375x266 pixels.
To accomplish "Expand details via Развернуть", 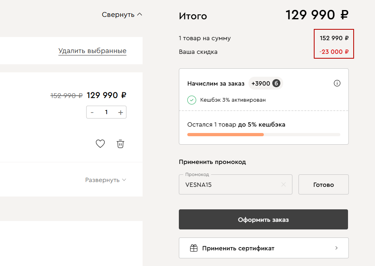I will pyautogui.click(x=106, y=180).
